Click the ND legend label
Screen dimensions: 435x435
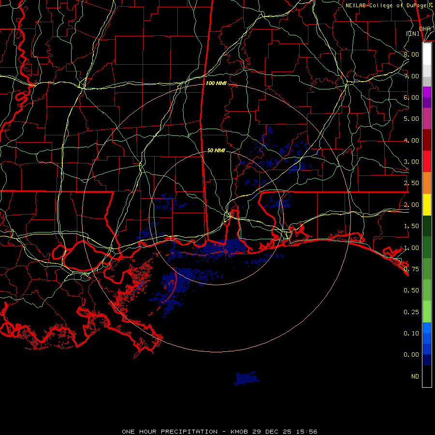coord(415,376)
